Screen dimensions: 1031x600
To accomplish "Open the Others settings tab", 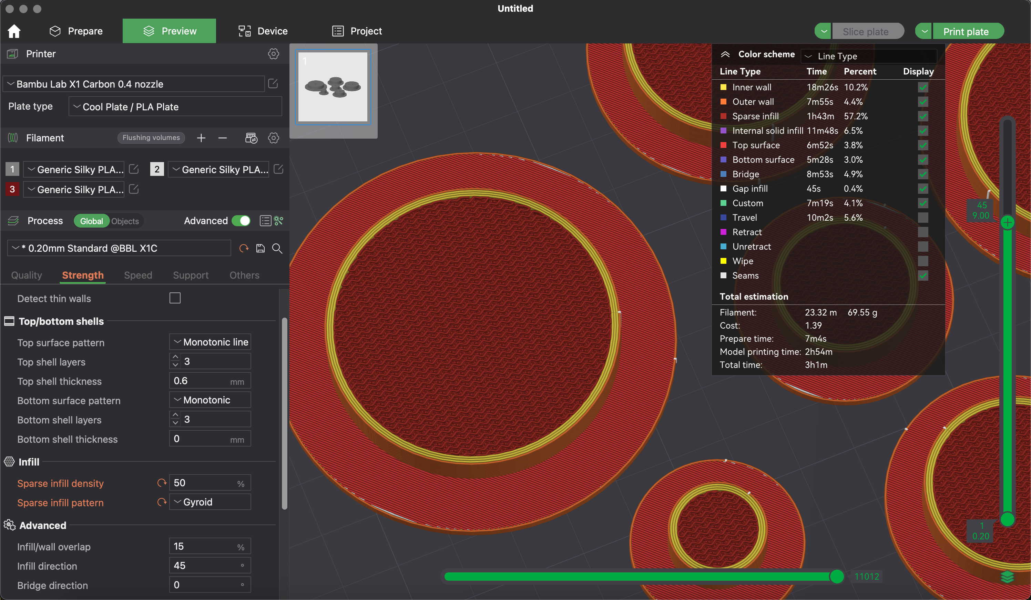I will click(244, 275).
